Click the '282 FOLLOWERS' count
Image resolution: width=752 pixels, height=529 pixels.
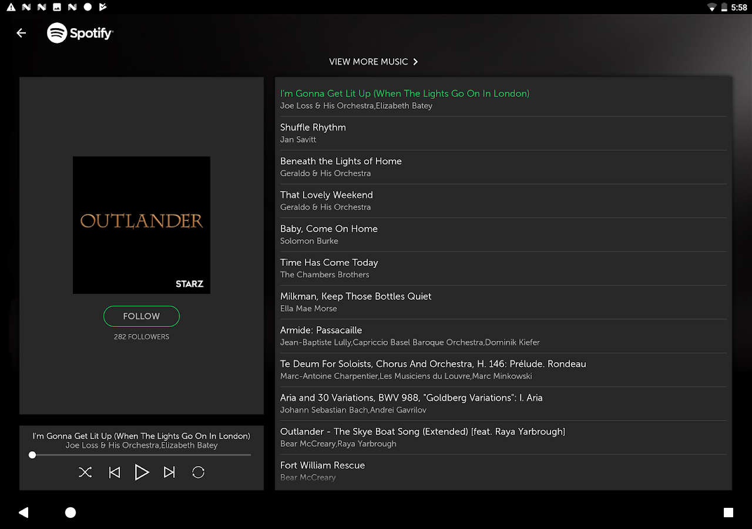click(x=142, y=337)
